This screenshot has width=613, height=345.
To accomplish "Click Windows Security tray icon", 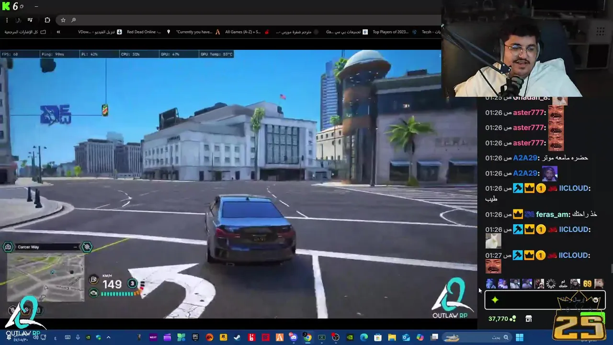I will click(x=98, y=337).
